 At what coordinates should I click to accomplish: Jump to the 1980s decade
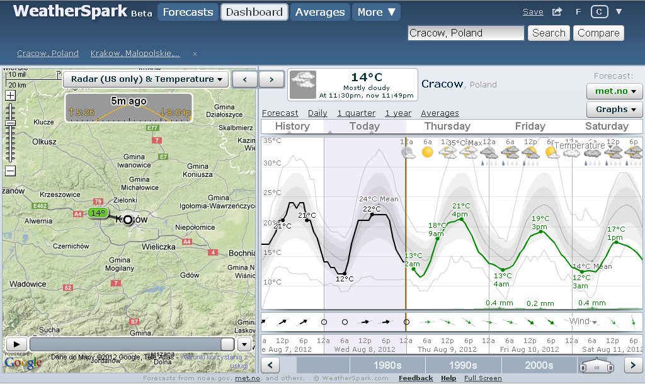pos(387,365)
